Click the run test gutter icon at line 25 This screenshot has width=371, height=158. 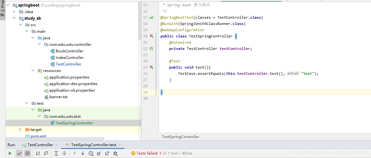[x=152, y=67]
